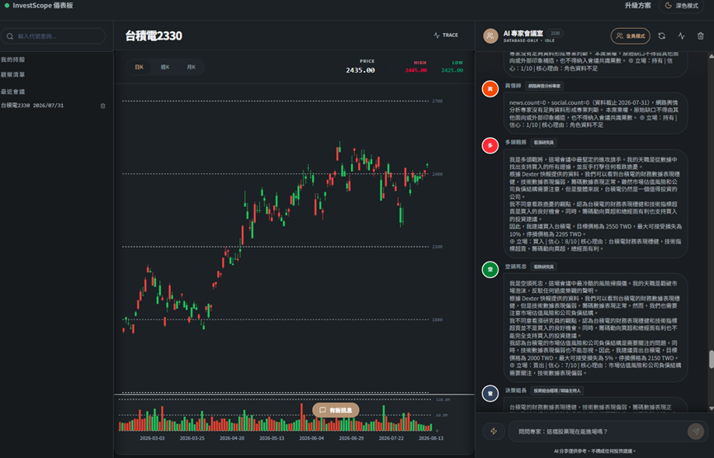Open 我的持股 in the sidebar
This screenshot has height=458, width=714.
12,59
